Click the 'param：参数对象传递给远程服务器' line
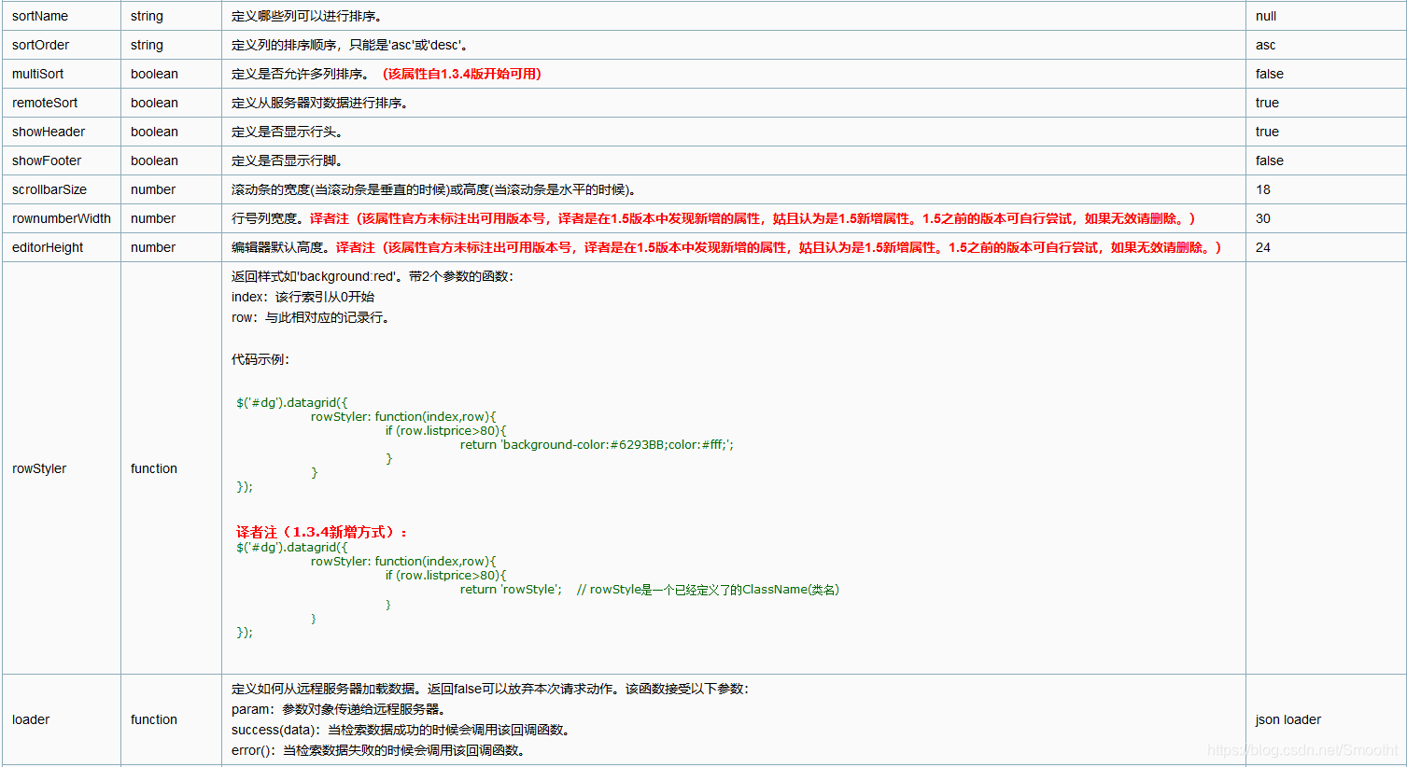The height and width of the screenshot is (767, 1407). tap(339, 709)
